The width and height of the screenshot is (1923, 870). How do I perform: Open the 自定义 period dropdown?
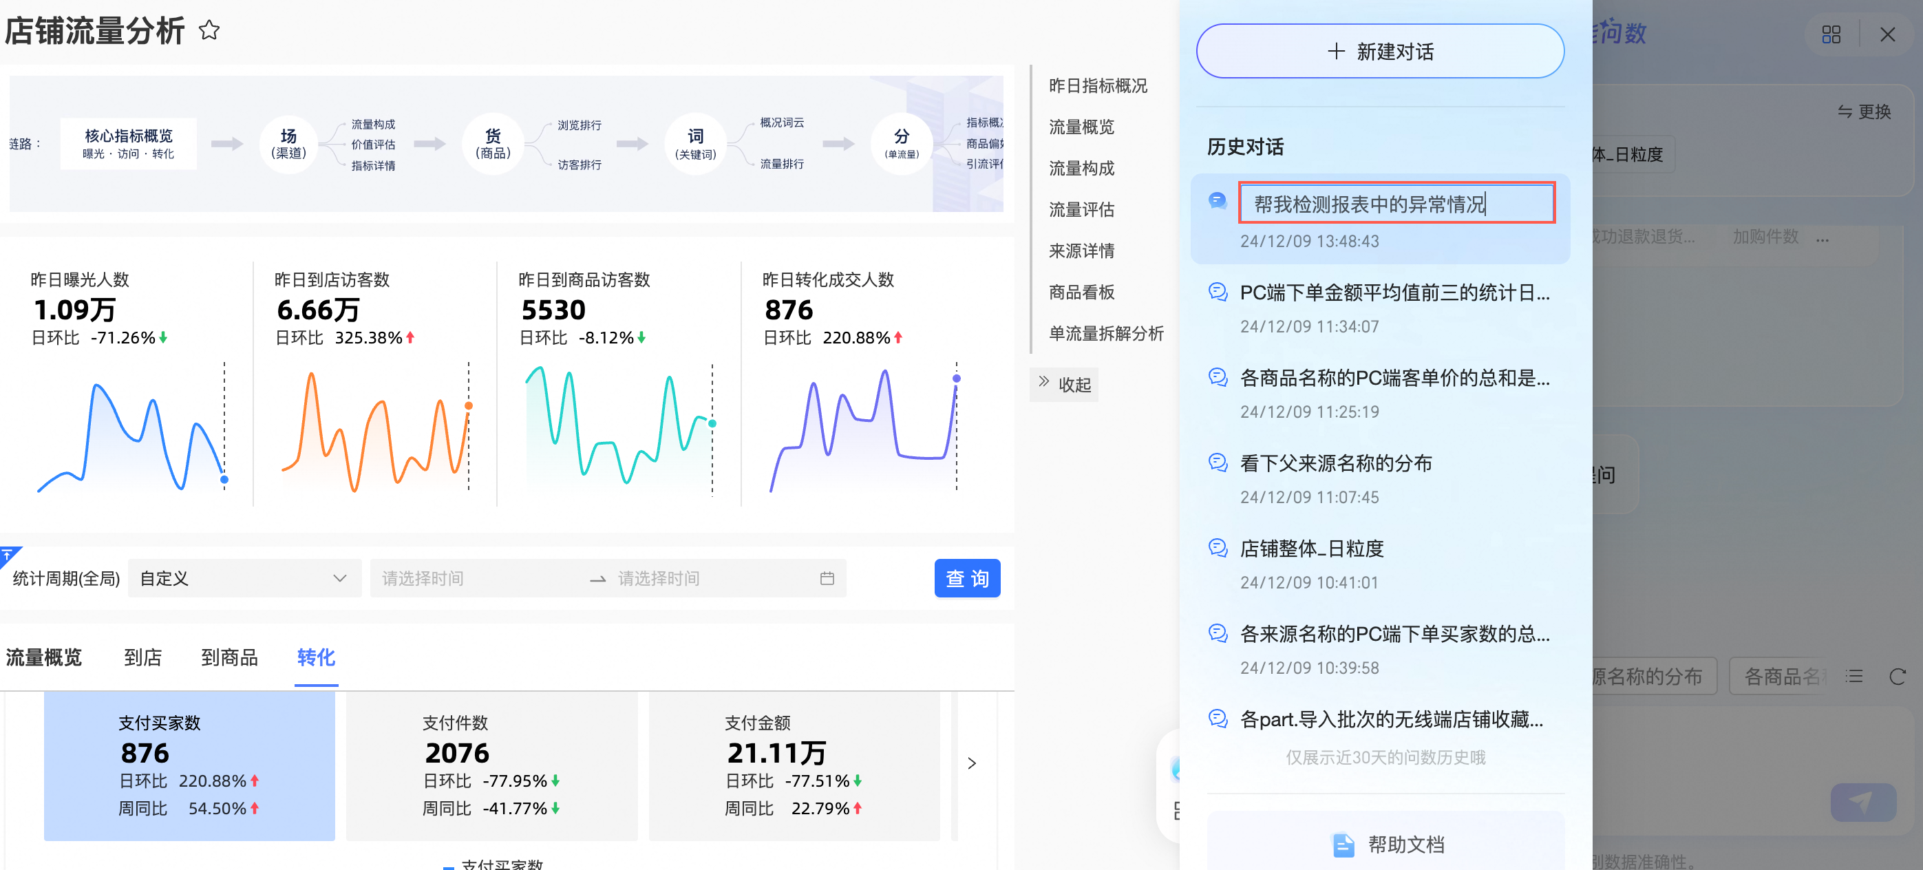coord(244,578)
